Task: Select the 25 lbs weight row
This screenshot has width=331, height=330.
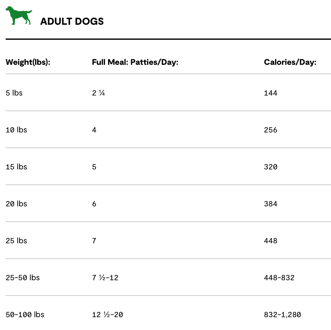Action: point(16,241)
